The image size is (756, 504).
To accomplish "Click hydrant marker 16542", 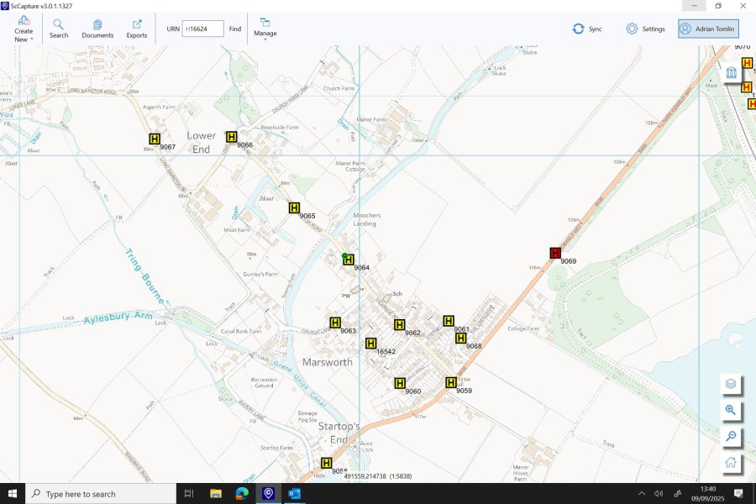I will pos(370,343).
